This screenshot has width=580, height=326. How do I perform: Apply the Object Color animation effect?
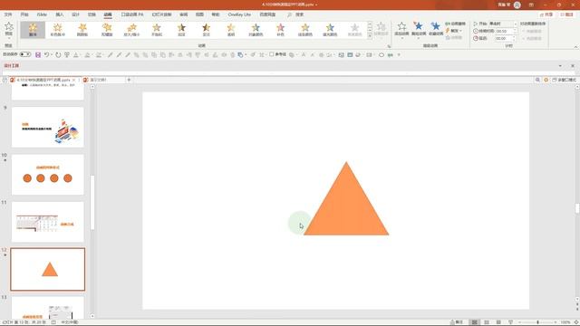tap(256, 30)
